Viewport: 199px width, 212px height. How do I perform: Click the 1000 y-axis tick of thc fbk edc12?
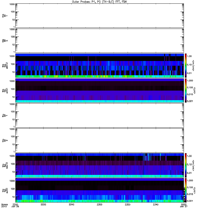point(12,156)
